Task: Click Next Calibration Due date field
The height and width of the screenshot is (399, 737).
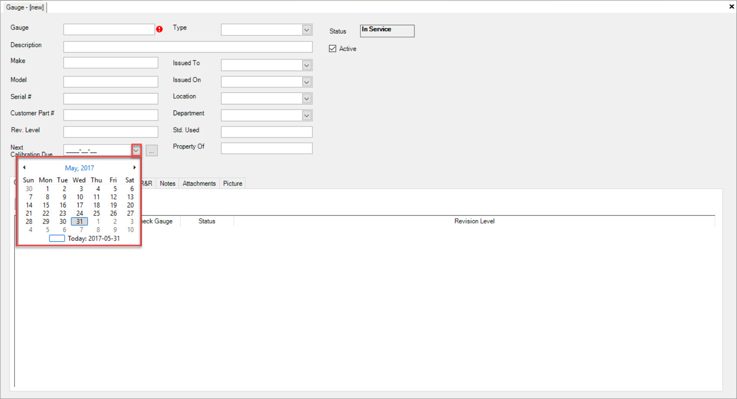Action: pos(98,150)
